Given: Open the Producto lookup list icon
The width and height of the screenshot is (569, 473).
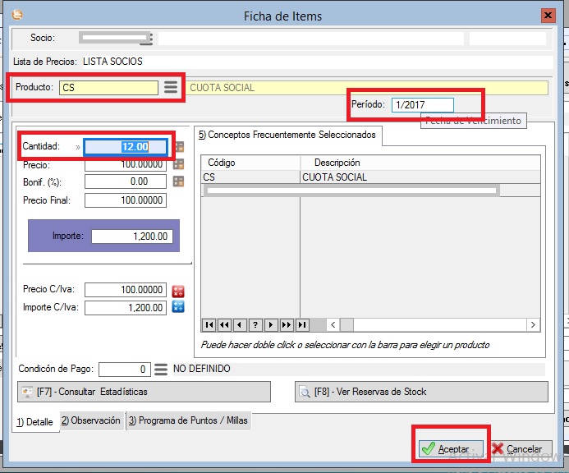Looking at the screenshot, I should pos(170,88).
